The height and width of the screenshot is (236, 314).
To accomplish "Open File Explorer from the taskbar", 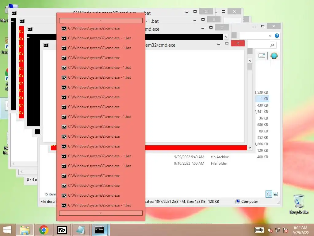I will tap(25, 230).
